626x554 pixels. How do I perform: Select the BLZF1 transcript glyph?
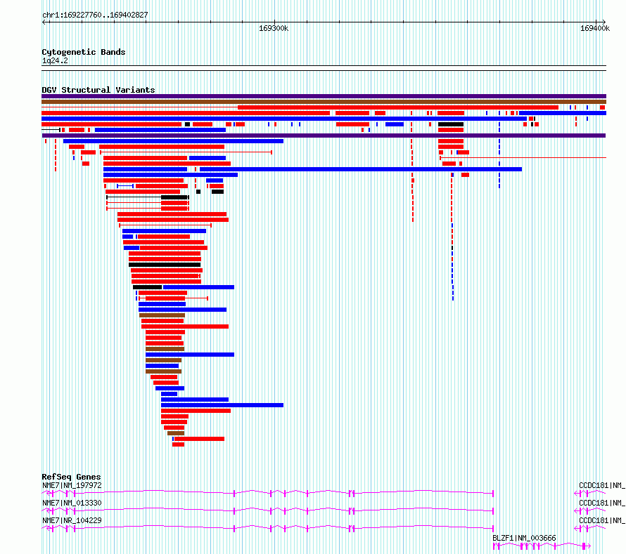tap(542, 546)
